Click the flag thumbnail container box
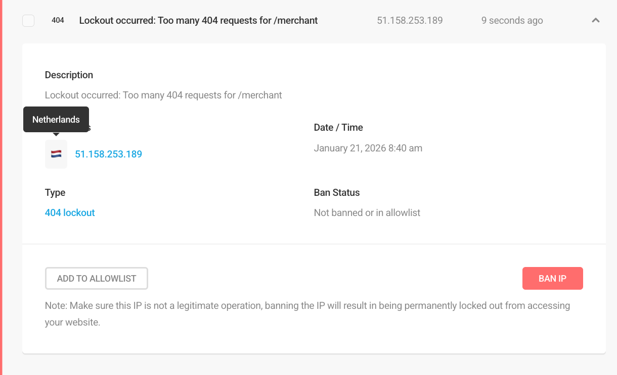Image resolution: width=617 pixels, height=375 pixels. (x=56, y=154)
